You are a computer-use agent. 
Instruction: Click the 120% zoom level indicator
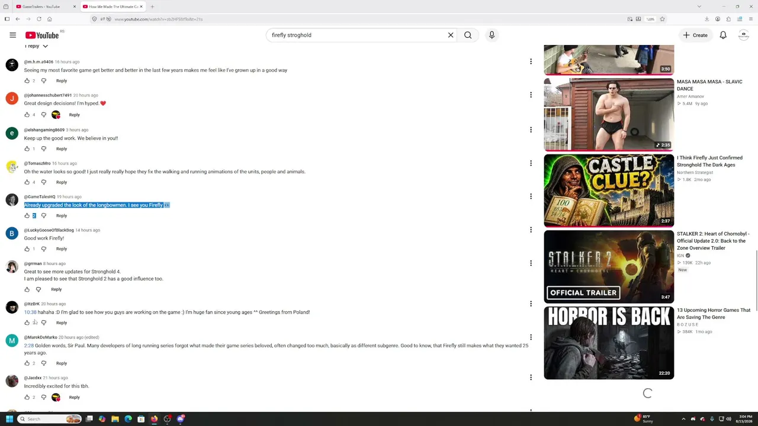point(650,19)
